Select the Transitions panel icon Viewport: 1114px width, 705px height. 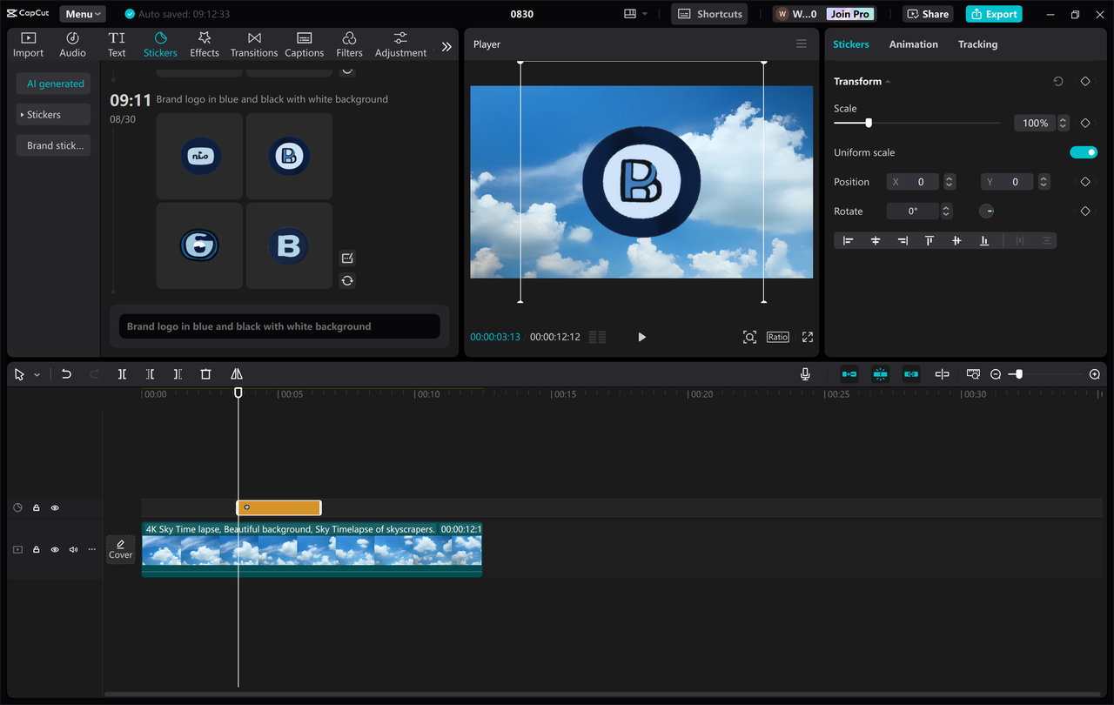point(253,44)
